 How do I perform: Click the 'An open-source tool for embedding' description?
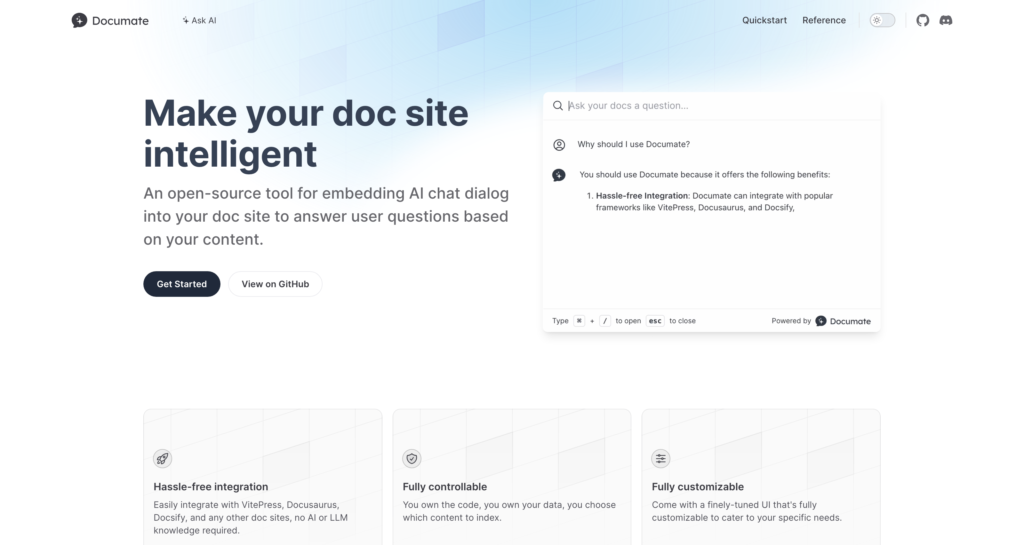pyautogui.click(x=326, y=217)
